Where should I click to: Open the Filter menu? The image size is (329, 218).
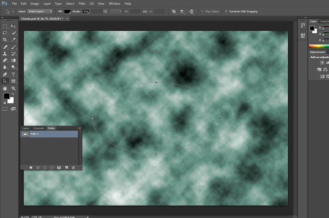[82, 4]
